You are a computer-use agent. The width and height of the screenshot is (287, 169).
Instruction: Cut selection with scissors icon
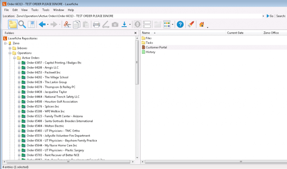(x=67, y=24)
